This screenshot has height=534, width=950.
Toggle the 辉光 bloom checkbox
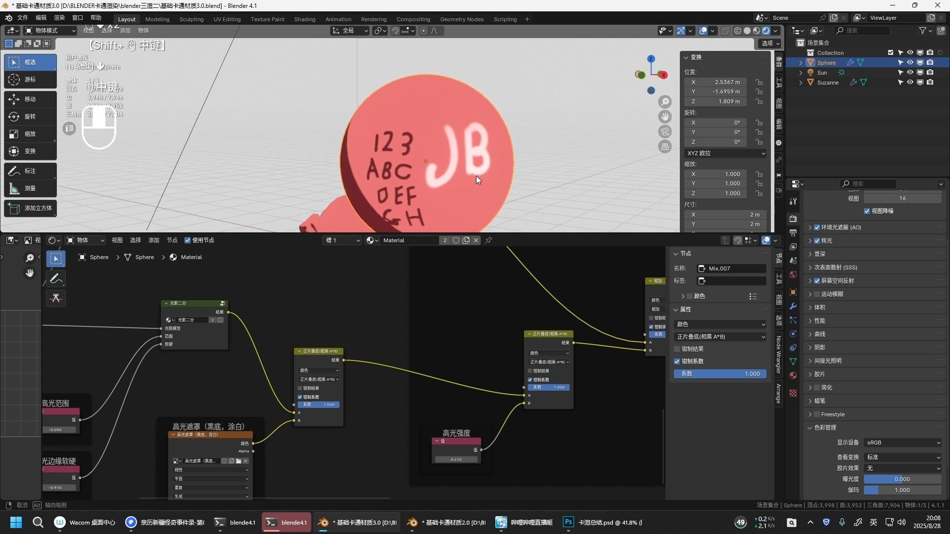[817, 241]
